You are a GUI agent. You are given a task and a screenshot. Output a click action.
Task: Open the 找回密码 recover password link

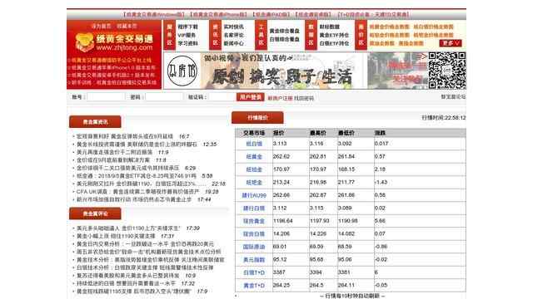[304, 98]
